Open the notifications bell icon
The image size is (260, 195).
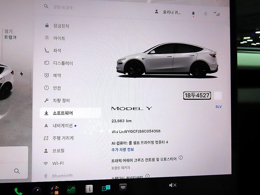(193, 14)
